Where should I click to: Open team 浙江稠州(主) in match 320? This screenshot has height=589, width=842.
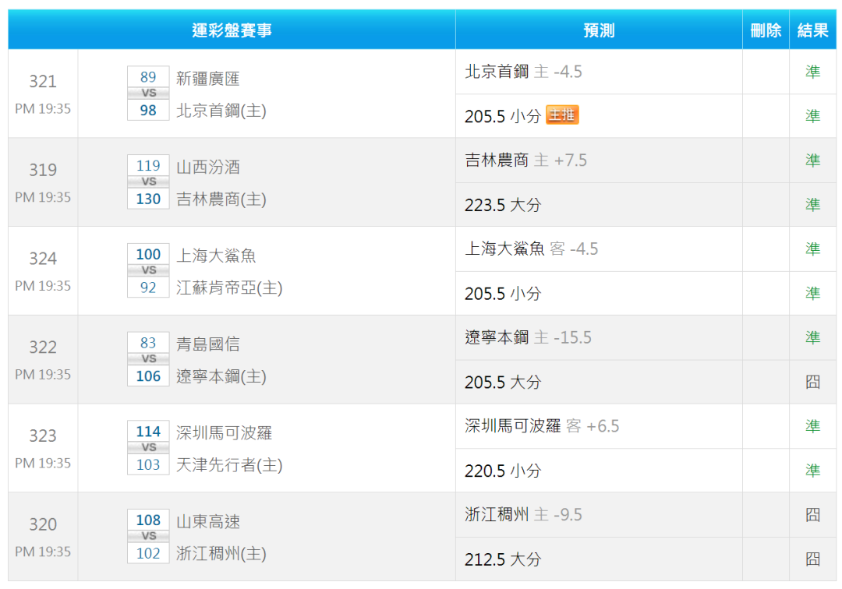pyautogui.click(x=221, y=553)
